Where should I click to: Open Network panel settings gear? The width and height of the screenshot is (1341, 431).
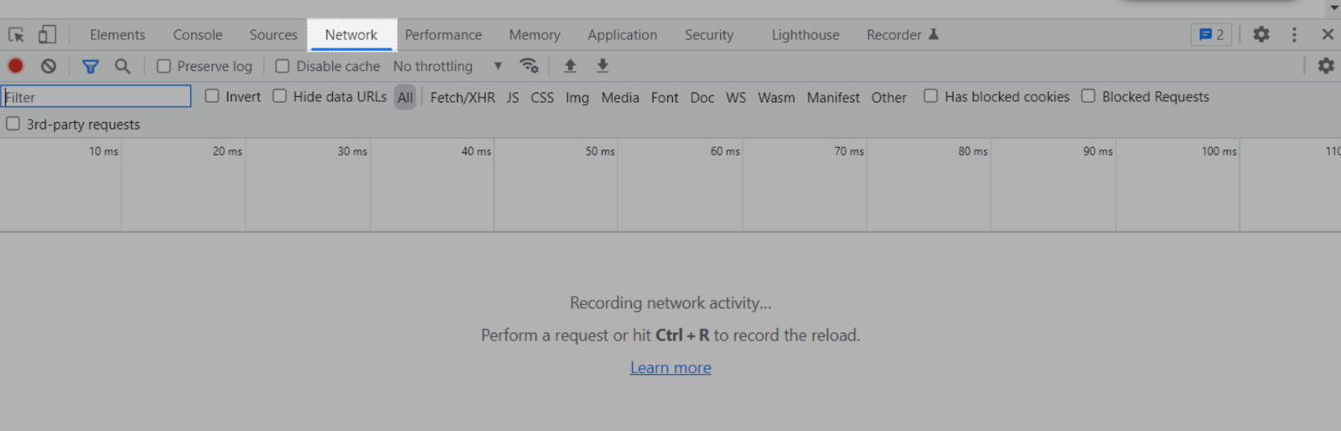coord(1325,66)
